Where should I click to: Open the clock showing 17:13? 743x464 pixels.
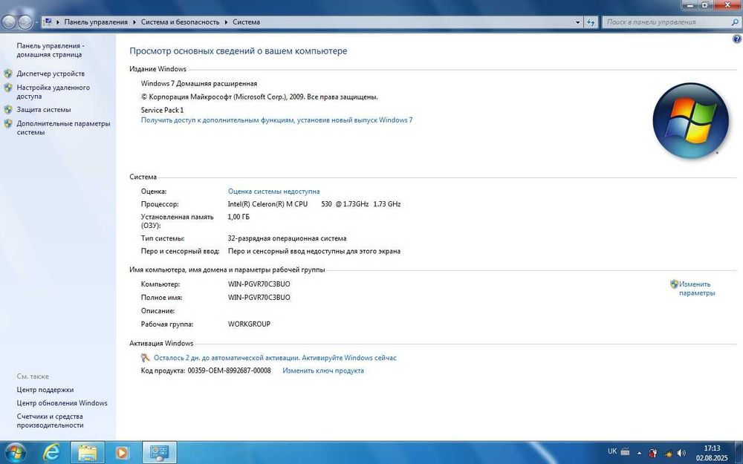click(712, 453)
